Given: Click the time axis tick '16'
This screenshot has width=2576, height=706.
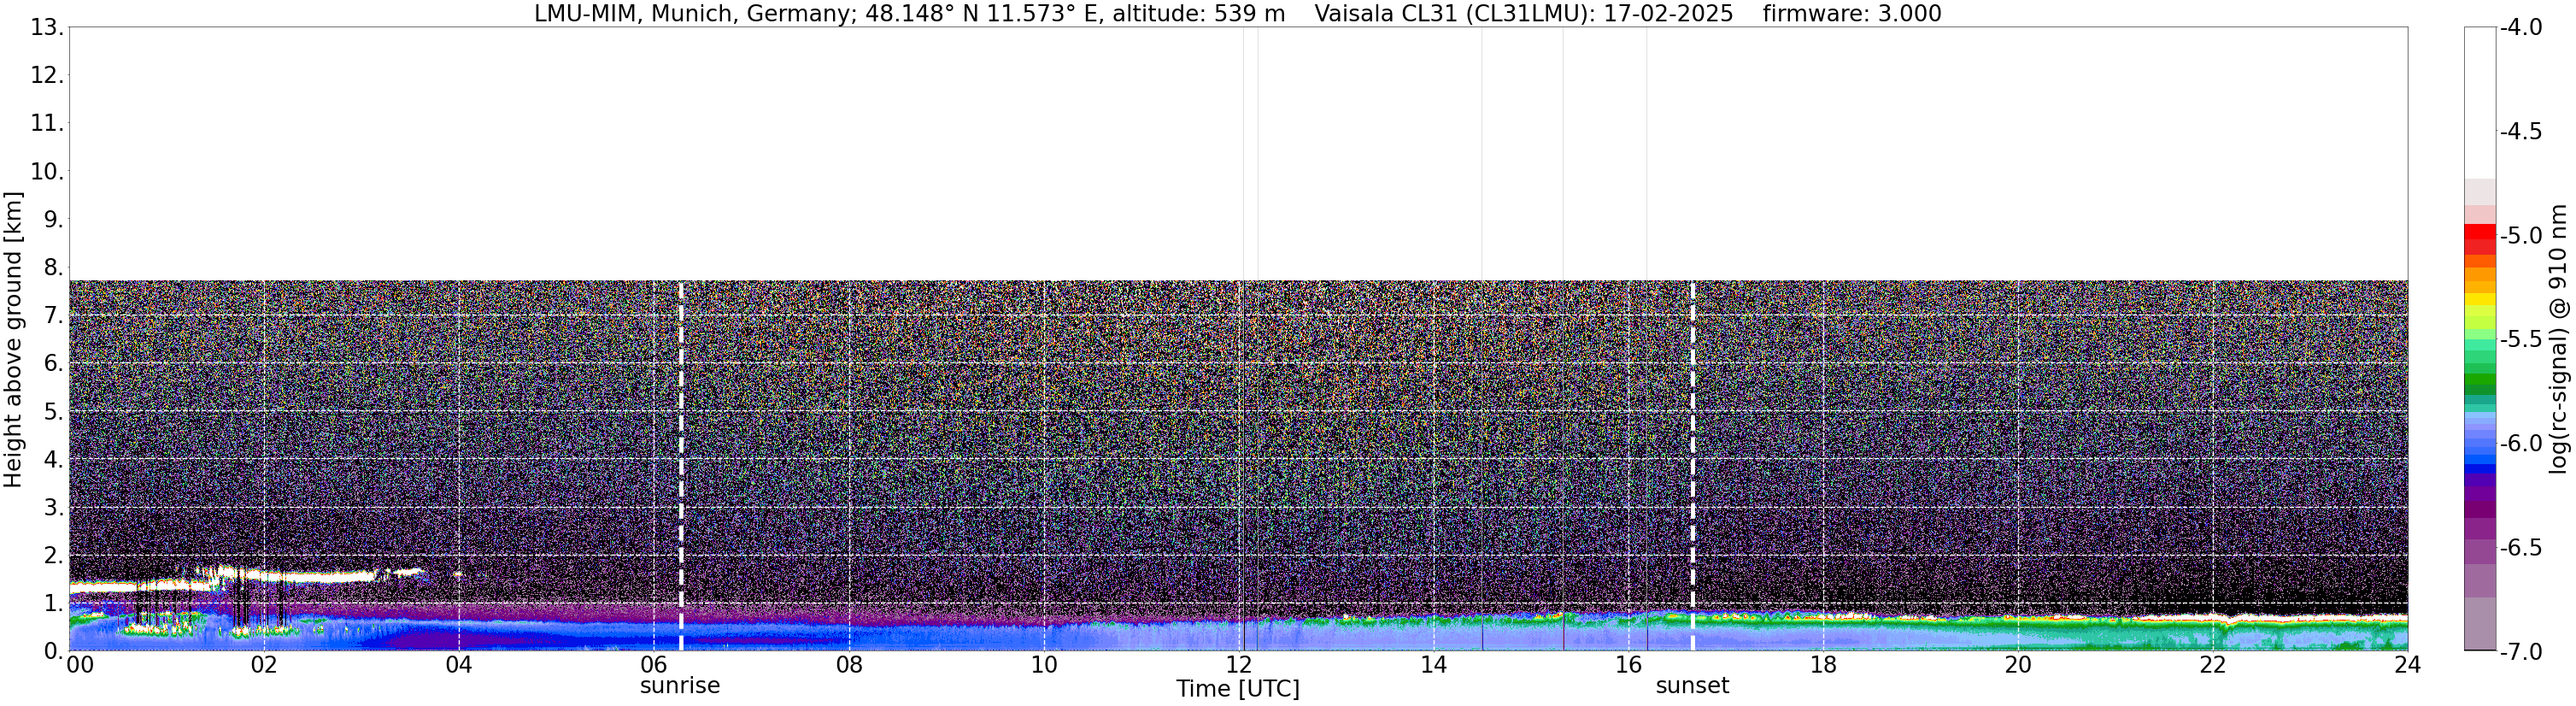Looking at the screenshot, I should point(1628,666).
